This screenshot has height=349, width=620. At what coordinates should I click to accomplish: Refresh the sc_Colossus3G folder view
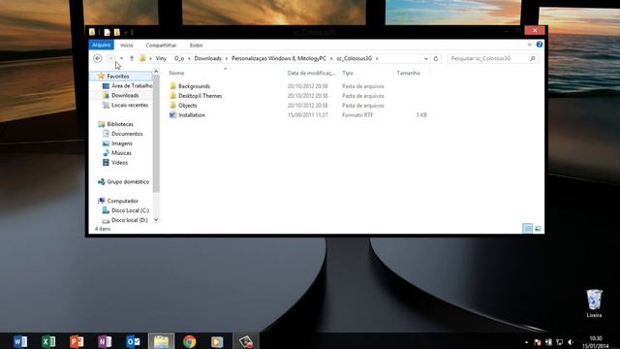pos(436,58)
